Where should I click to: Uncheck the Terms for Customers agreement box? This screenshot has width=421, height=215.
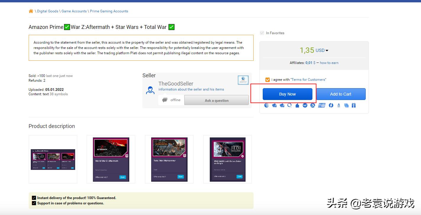tap(267, 80)
